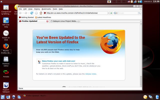
Task: Click Make Firefox your own with Add-ons link
Action: click(x=58, y=61)
